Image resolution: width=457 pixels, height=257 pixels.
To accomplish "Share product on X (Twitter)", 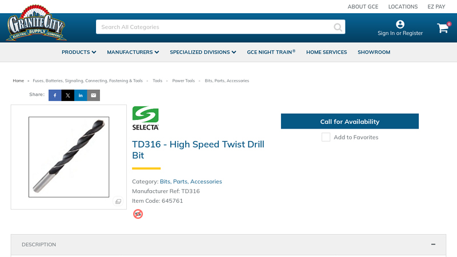I will pos(67,95).
